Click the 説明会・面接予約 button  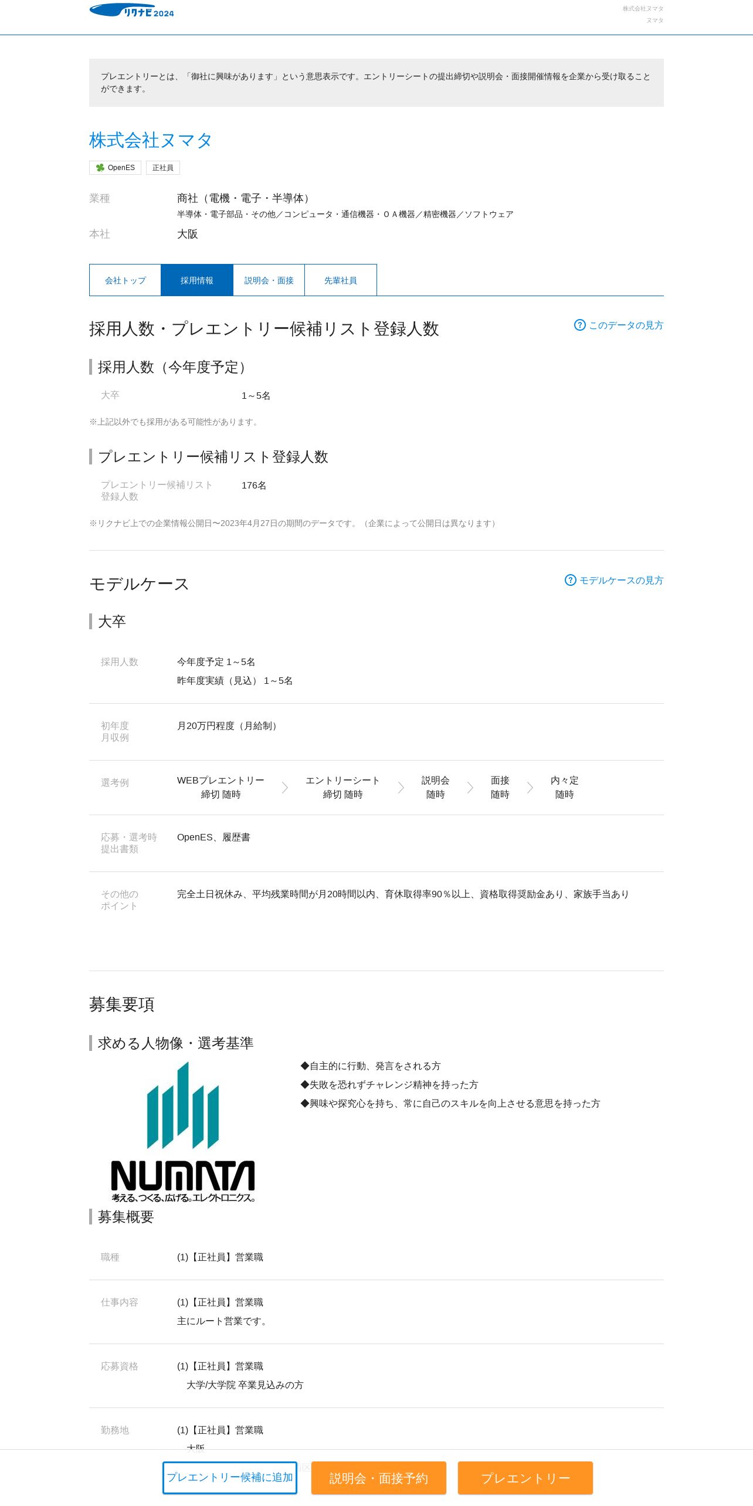(379, 1478)
